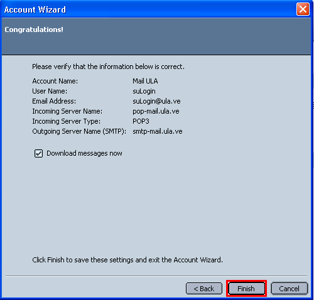Click the Account Wizard title bar
Screen dimensions: 314x300
click(x=146, y=9)
